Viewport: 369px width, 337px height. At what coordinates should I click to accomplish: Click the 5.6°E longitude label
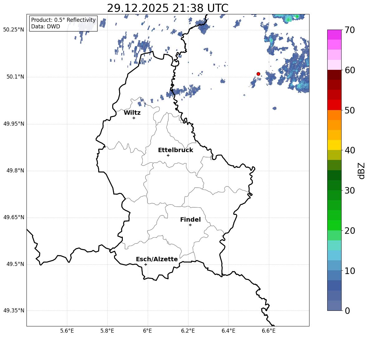coord(67,331)
